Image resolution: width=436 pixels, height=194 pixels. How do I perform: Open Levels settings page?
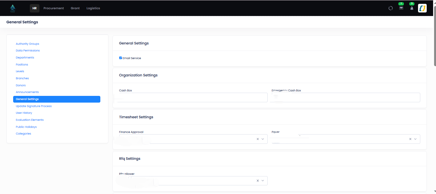click(20, 71)
